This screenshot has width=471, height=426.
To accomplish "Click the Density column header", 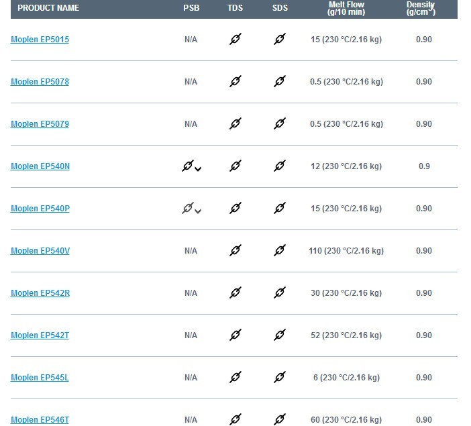I will (x=421, y=8).
